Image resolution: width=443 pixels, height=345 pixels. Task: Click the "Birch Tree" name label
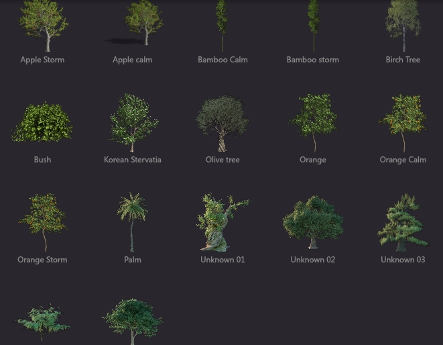(x=403, y=60)
